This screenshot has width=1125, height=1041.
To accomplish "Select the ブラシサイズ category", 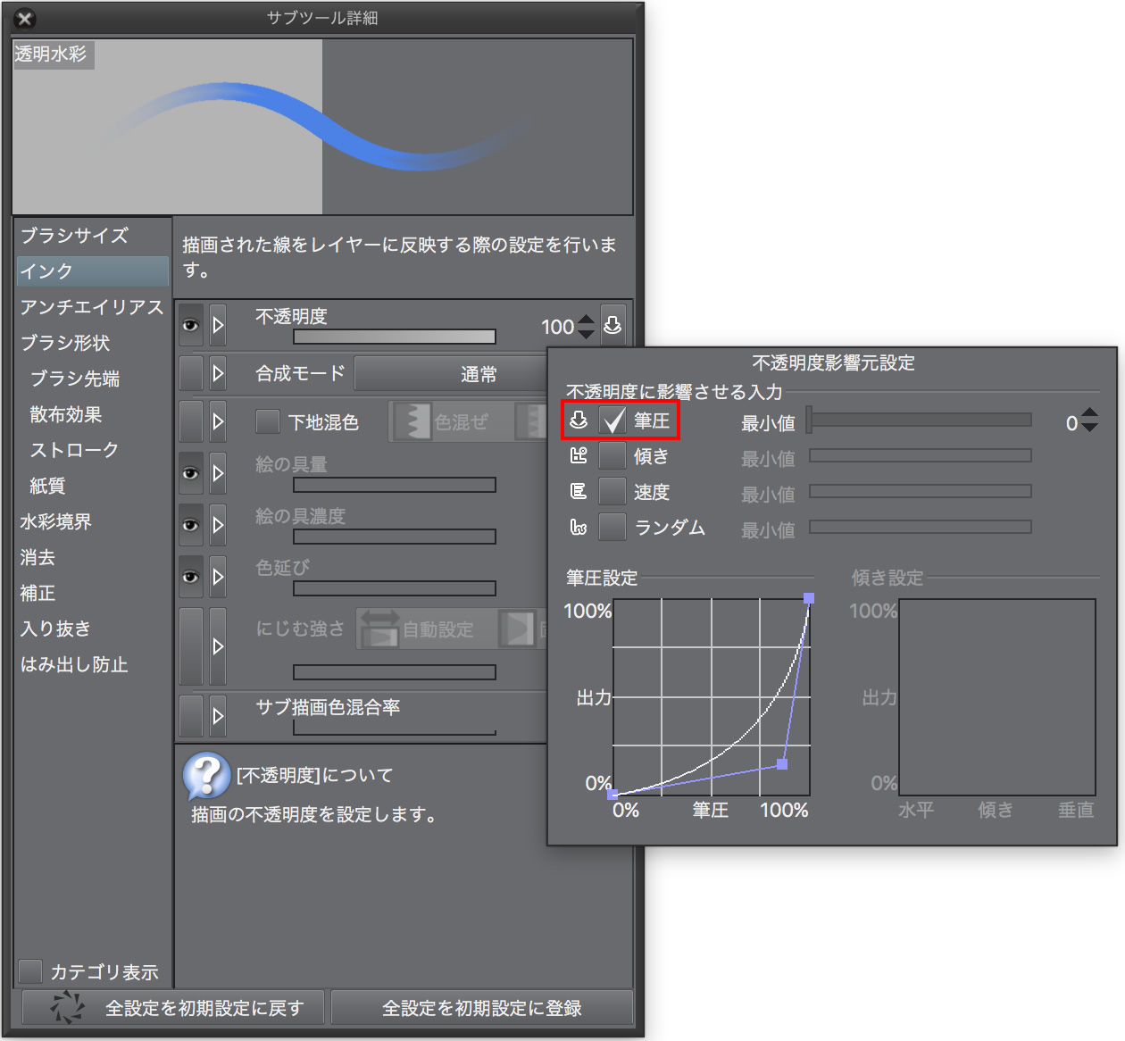I will pyautogui.click(x=75, y=236).
